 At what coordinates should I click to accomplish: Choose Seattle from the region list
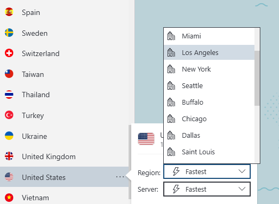click(x=209, y=85)
